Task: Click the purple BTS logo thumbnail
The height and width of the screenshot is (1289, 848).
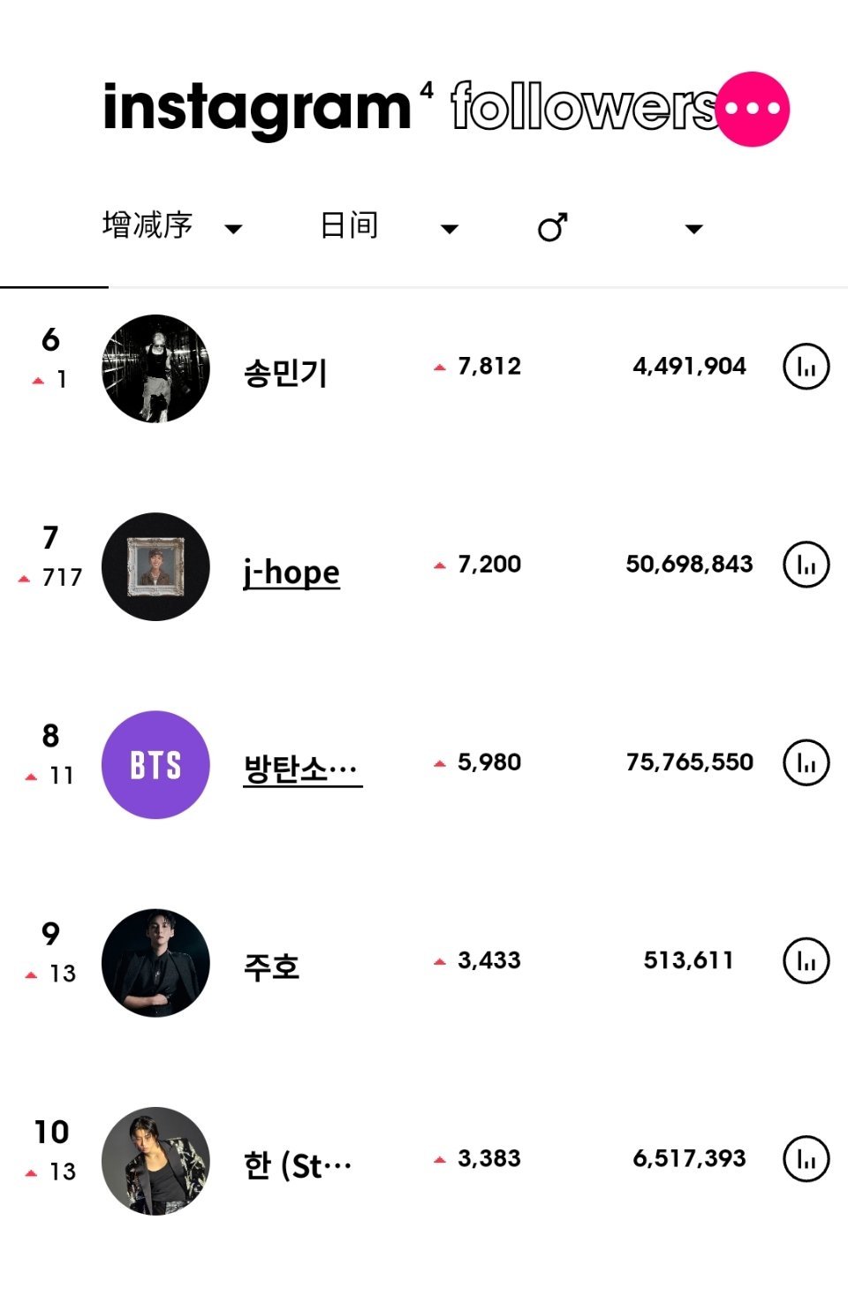Action: pyautogui.click(x=155, y=764)
